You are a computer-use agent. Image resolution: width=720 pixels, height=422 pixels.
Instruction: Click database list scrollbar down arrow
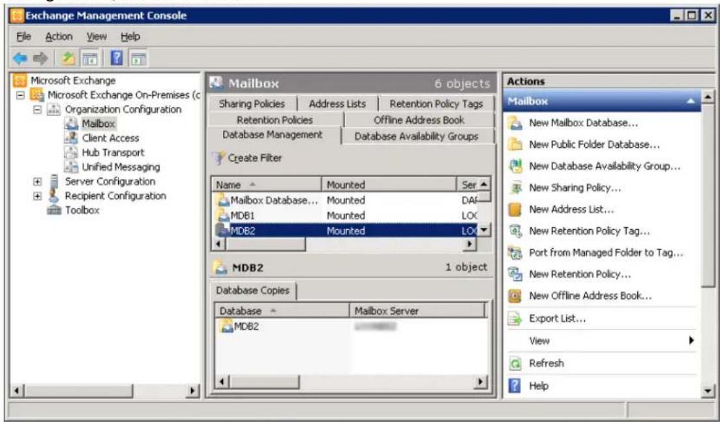point(484,230)
